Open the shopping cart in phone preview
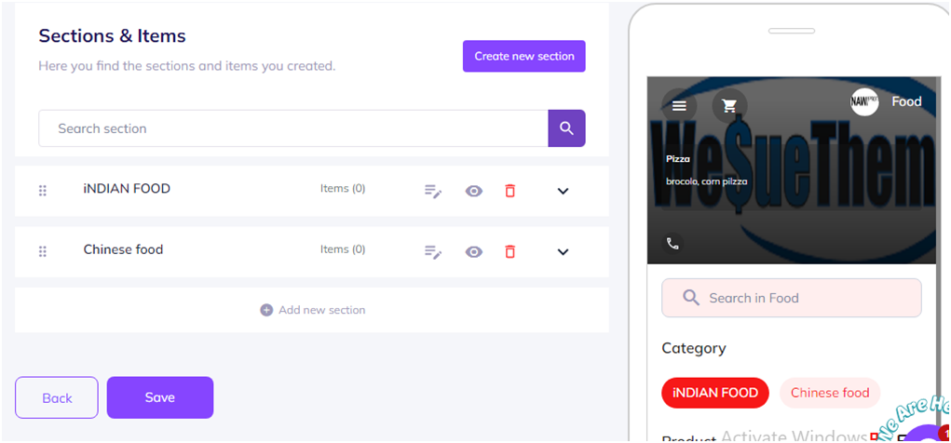Viewport: 951px width, 443px height. pos(729,106)
